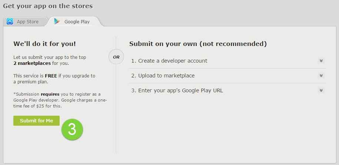Click the bold FREE text
This screenshot has height=165, width=339.
[51, 76]
